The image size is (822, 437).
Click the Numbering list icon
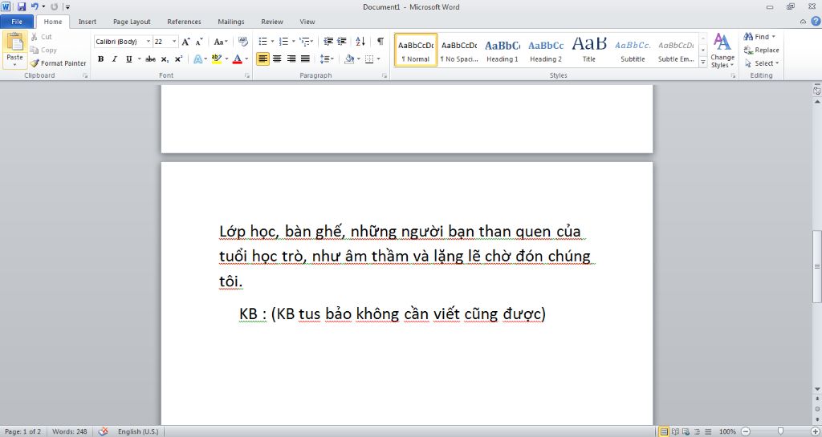283,42
